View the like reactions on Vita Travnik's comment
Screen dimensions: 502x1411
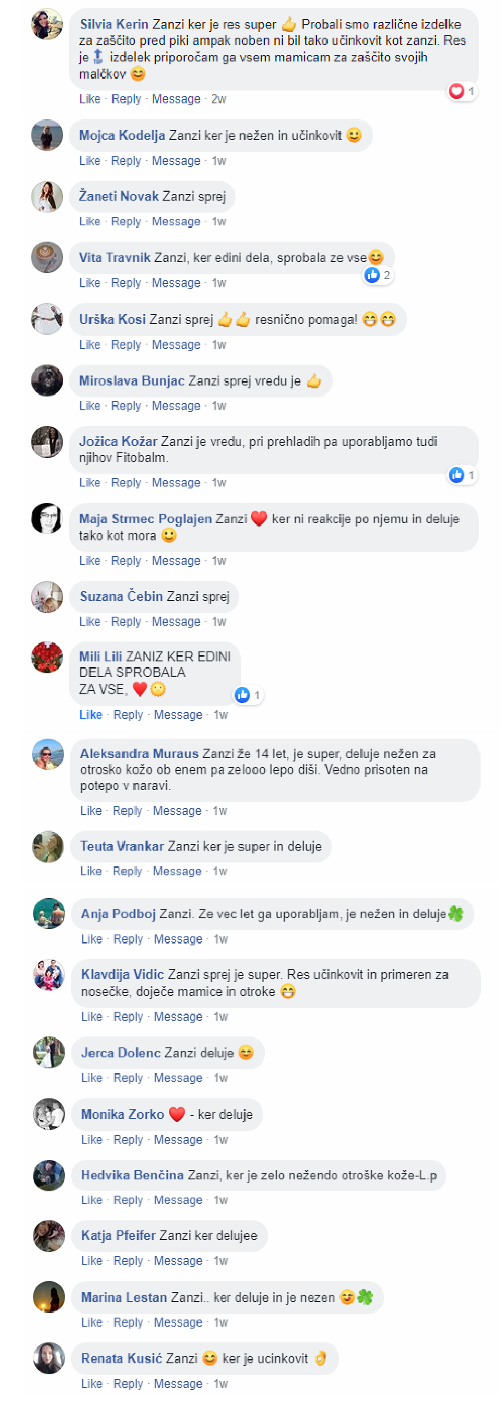pos(378,275)
